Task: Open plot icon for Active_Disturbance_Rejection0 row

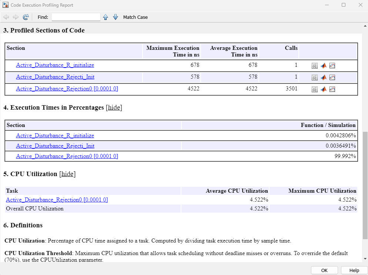Action: click(x=332, y=89)
